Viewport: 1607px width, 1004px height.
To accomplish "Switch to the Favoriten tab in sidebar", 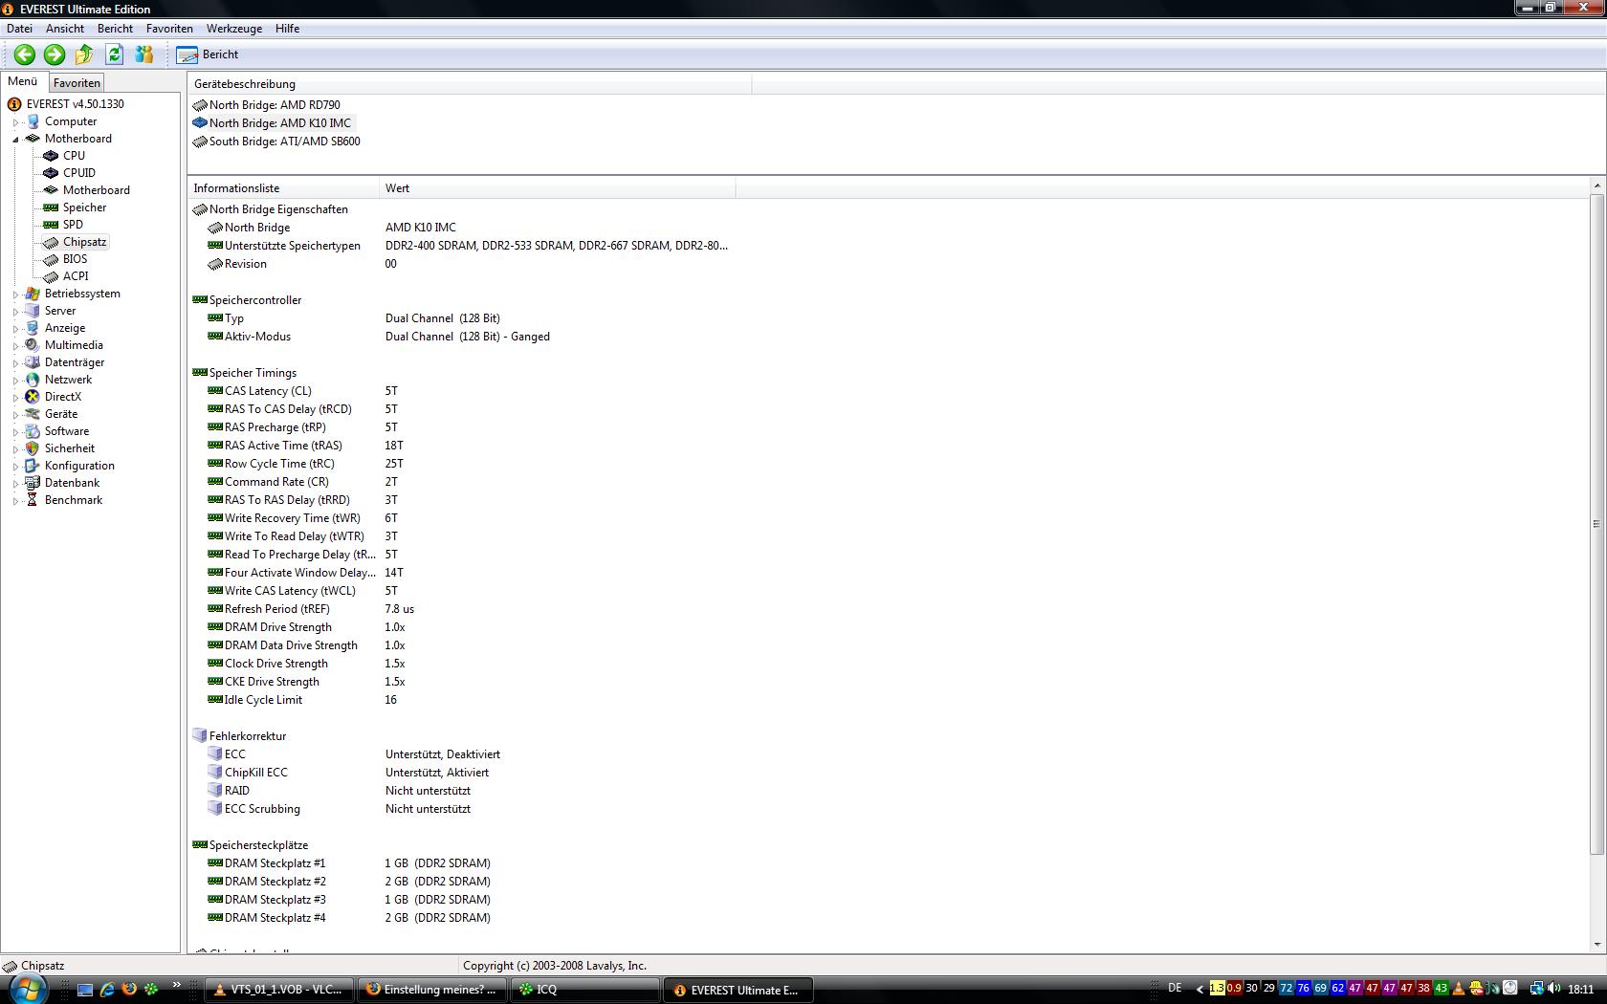I will [x=77, y=83].
